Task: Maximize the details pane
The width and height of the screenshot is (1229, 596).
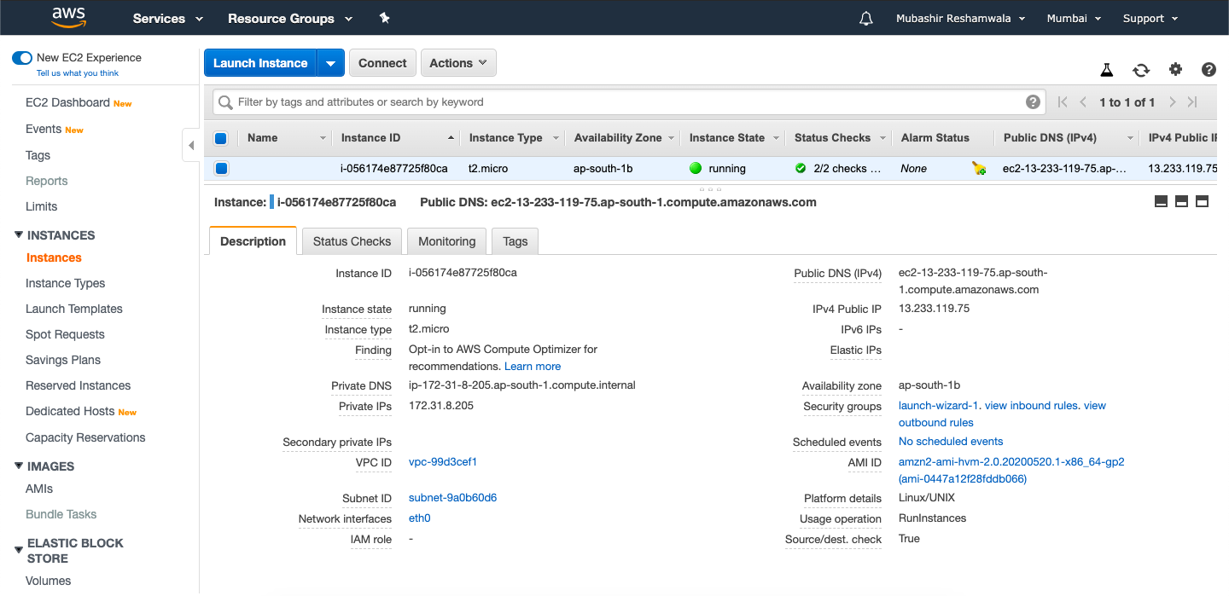Action: tap(1202, 201)
